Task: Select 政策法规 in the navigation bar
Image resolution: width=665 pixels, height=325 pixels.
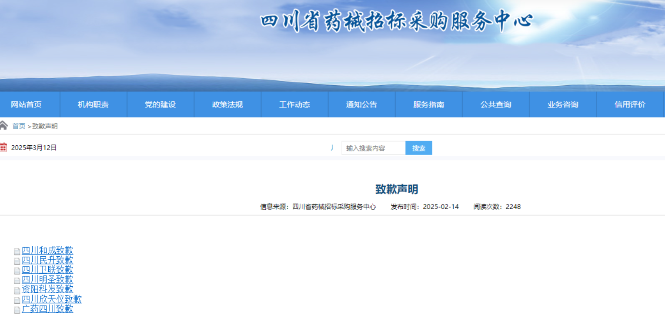Action: (227, 104)
